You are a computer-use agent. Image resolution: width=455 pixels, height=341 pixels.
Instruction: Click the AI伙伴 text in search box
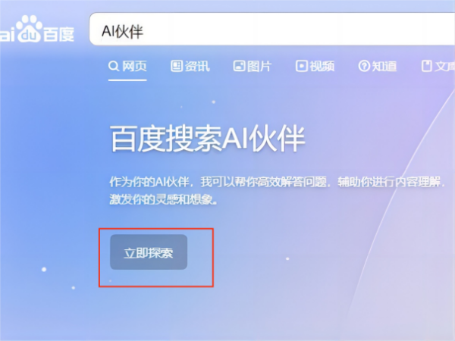122,31
